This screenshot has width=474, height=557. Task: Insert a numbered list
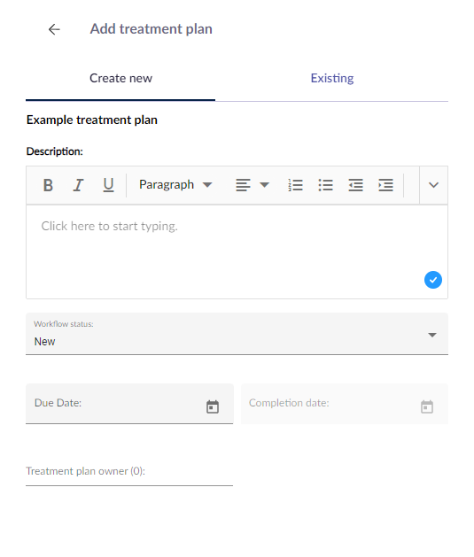295,185
